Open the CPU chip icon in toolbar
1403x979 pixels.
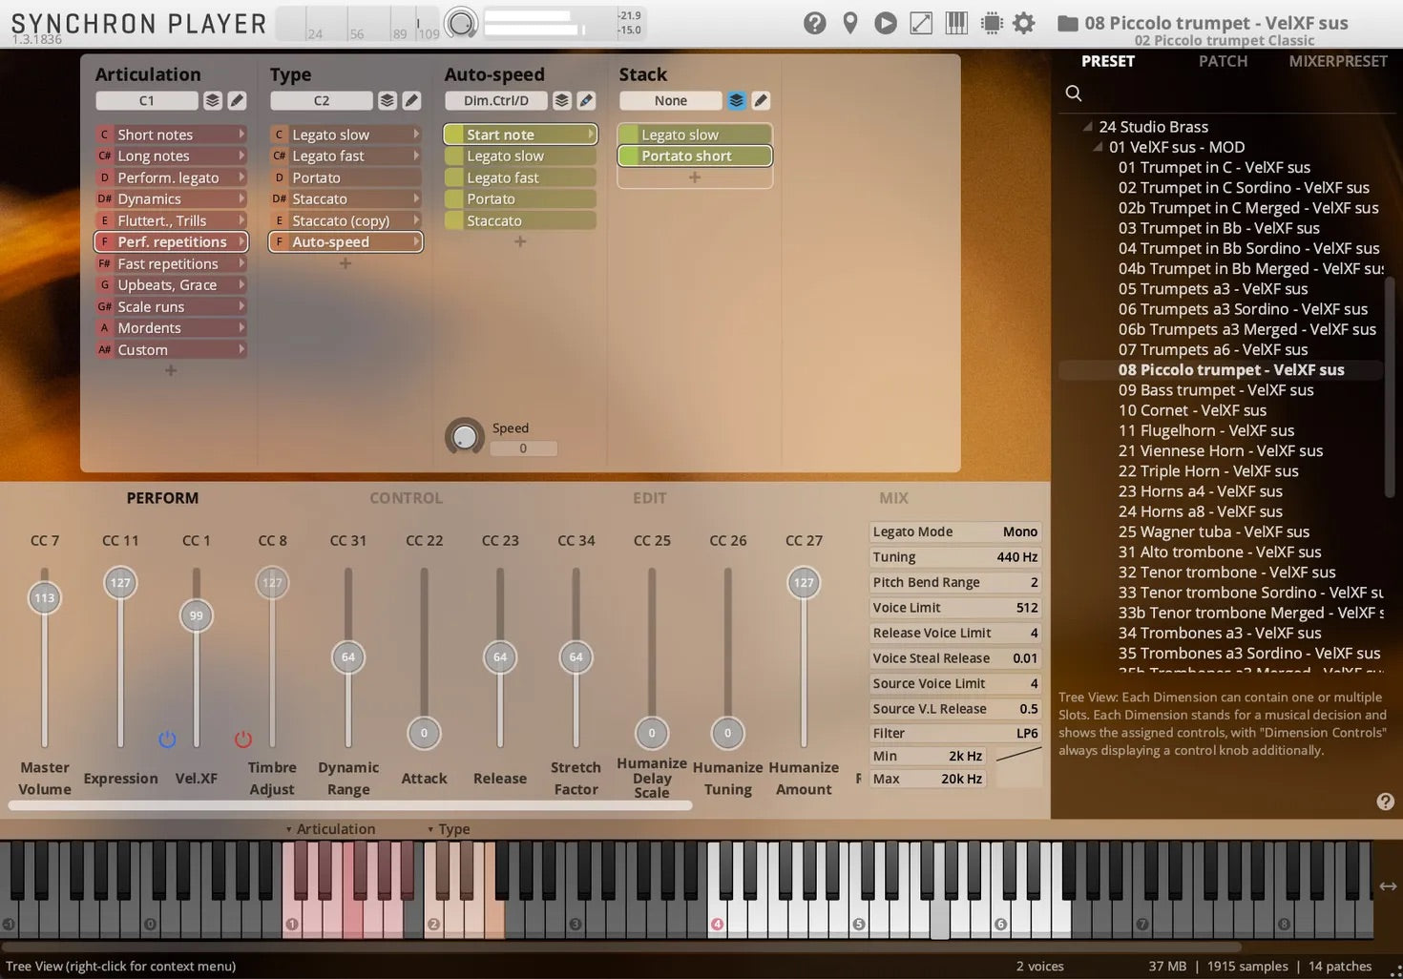click(992, 23)
